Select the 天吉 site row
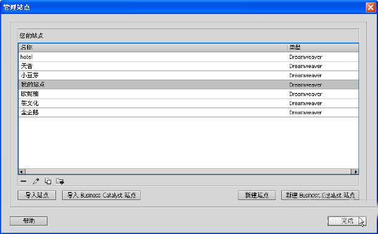This screenshot has height=234, width=378. [x=189, y=66]
